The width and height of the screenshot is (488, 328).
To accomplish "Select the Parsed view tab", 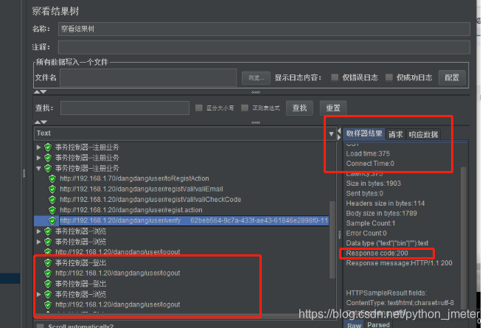I will [378, 324].
